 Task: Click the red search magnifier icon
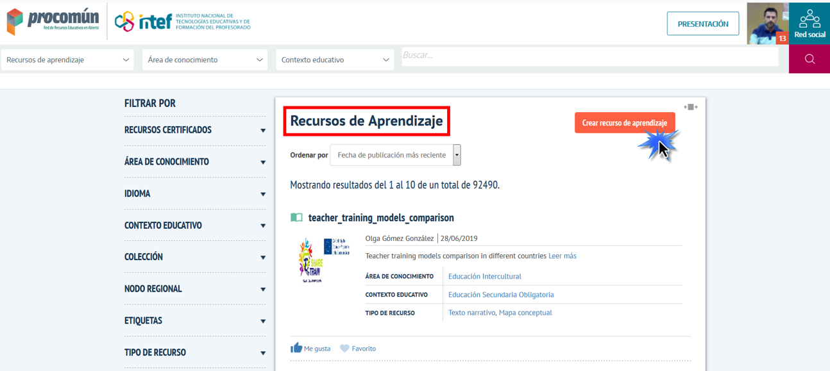pos(809,58)
